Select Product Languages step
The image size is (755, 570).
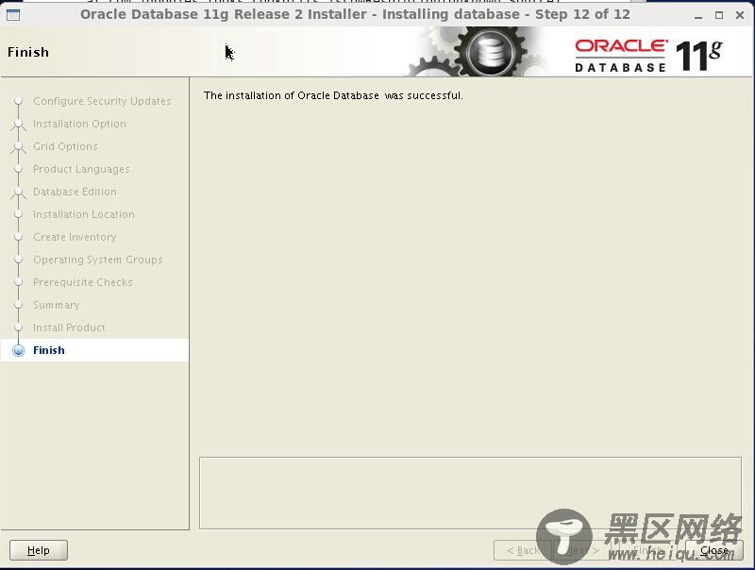81,169
